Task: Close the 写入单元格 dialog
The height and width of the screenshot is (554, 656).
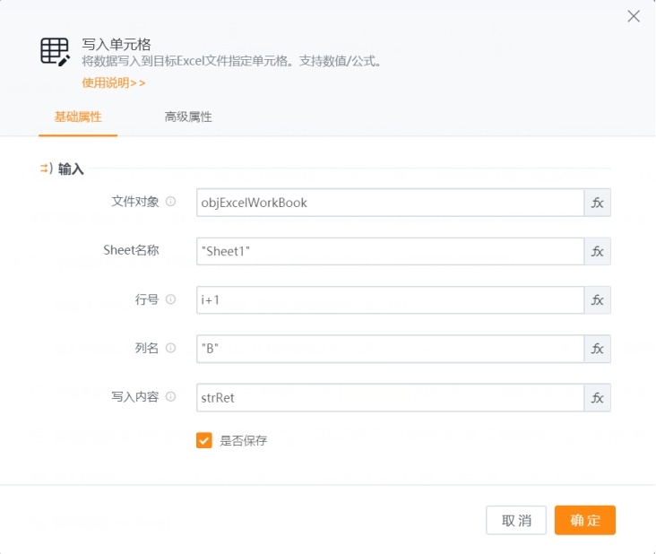Action: (634, 16)
